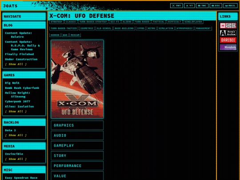Open the Alien: Isolation game page
The height and width of the screenshot is (180, 240).
(19, 106)
